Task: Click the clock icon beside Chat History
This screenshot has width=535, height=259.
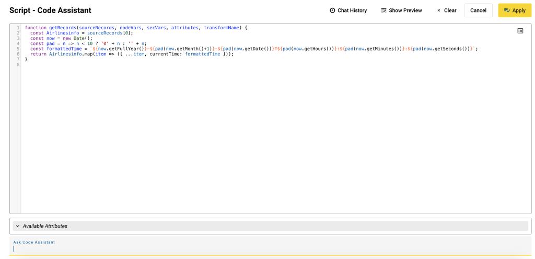Action: coord(332,10)
